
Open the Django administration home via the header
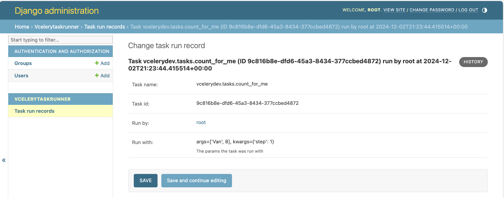[56, 11]
